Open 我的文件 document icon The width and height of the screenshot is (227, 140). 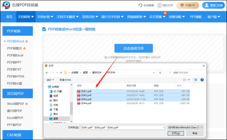pos(159,5)
